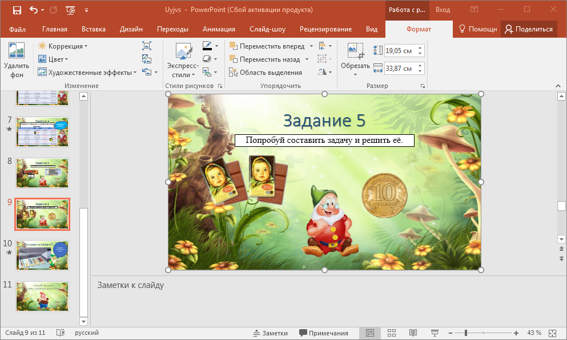Go to the Переходы tab
The image size is (567, 340).
172,29
